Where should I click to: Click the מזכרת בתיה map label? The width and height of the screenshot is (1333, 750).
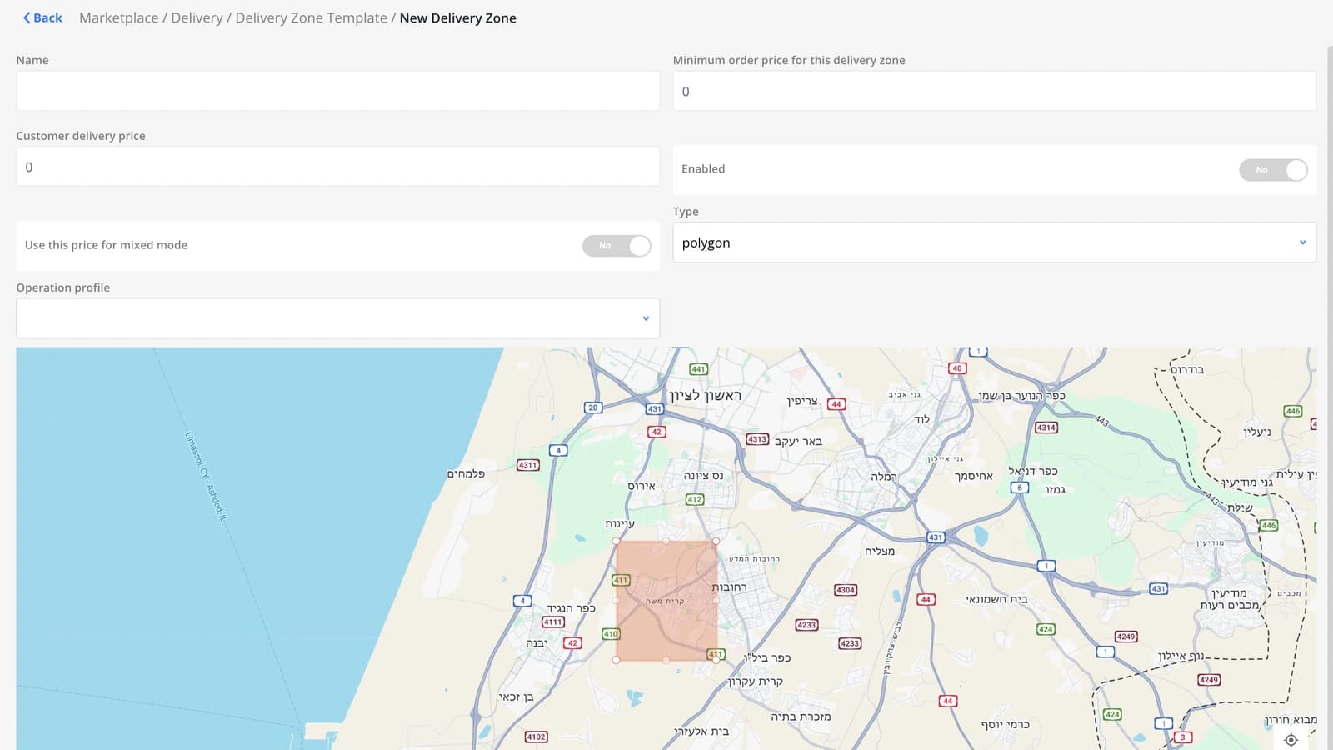[x=801, y=717]
